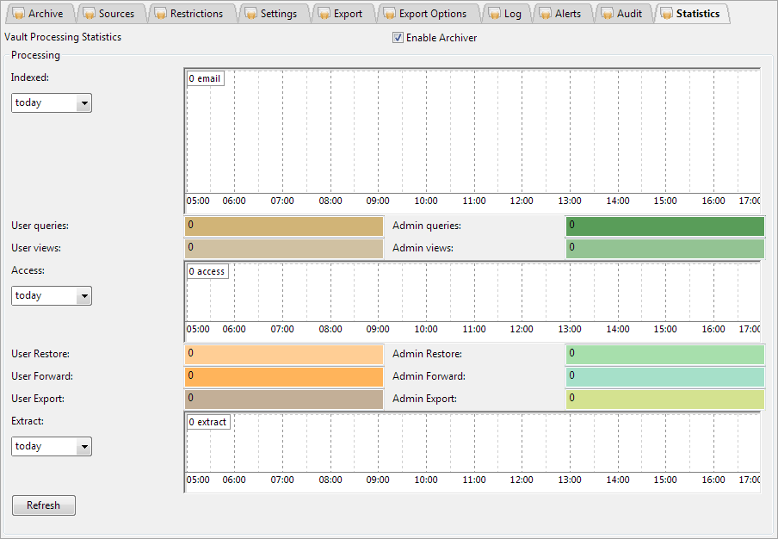The image size is (778, 539).
Task: Click the 0 email label in chart
Action: [x=206, y=78]
